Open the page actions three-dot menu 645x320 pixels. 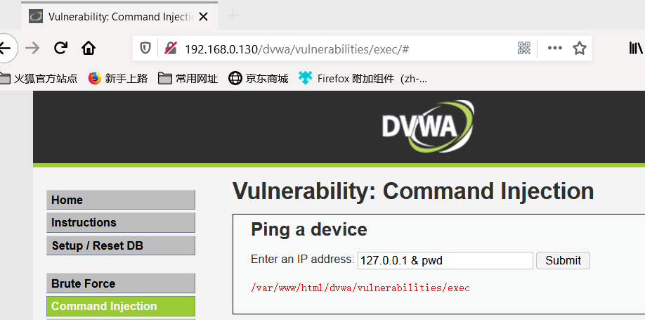pos(554,49)
